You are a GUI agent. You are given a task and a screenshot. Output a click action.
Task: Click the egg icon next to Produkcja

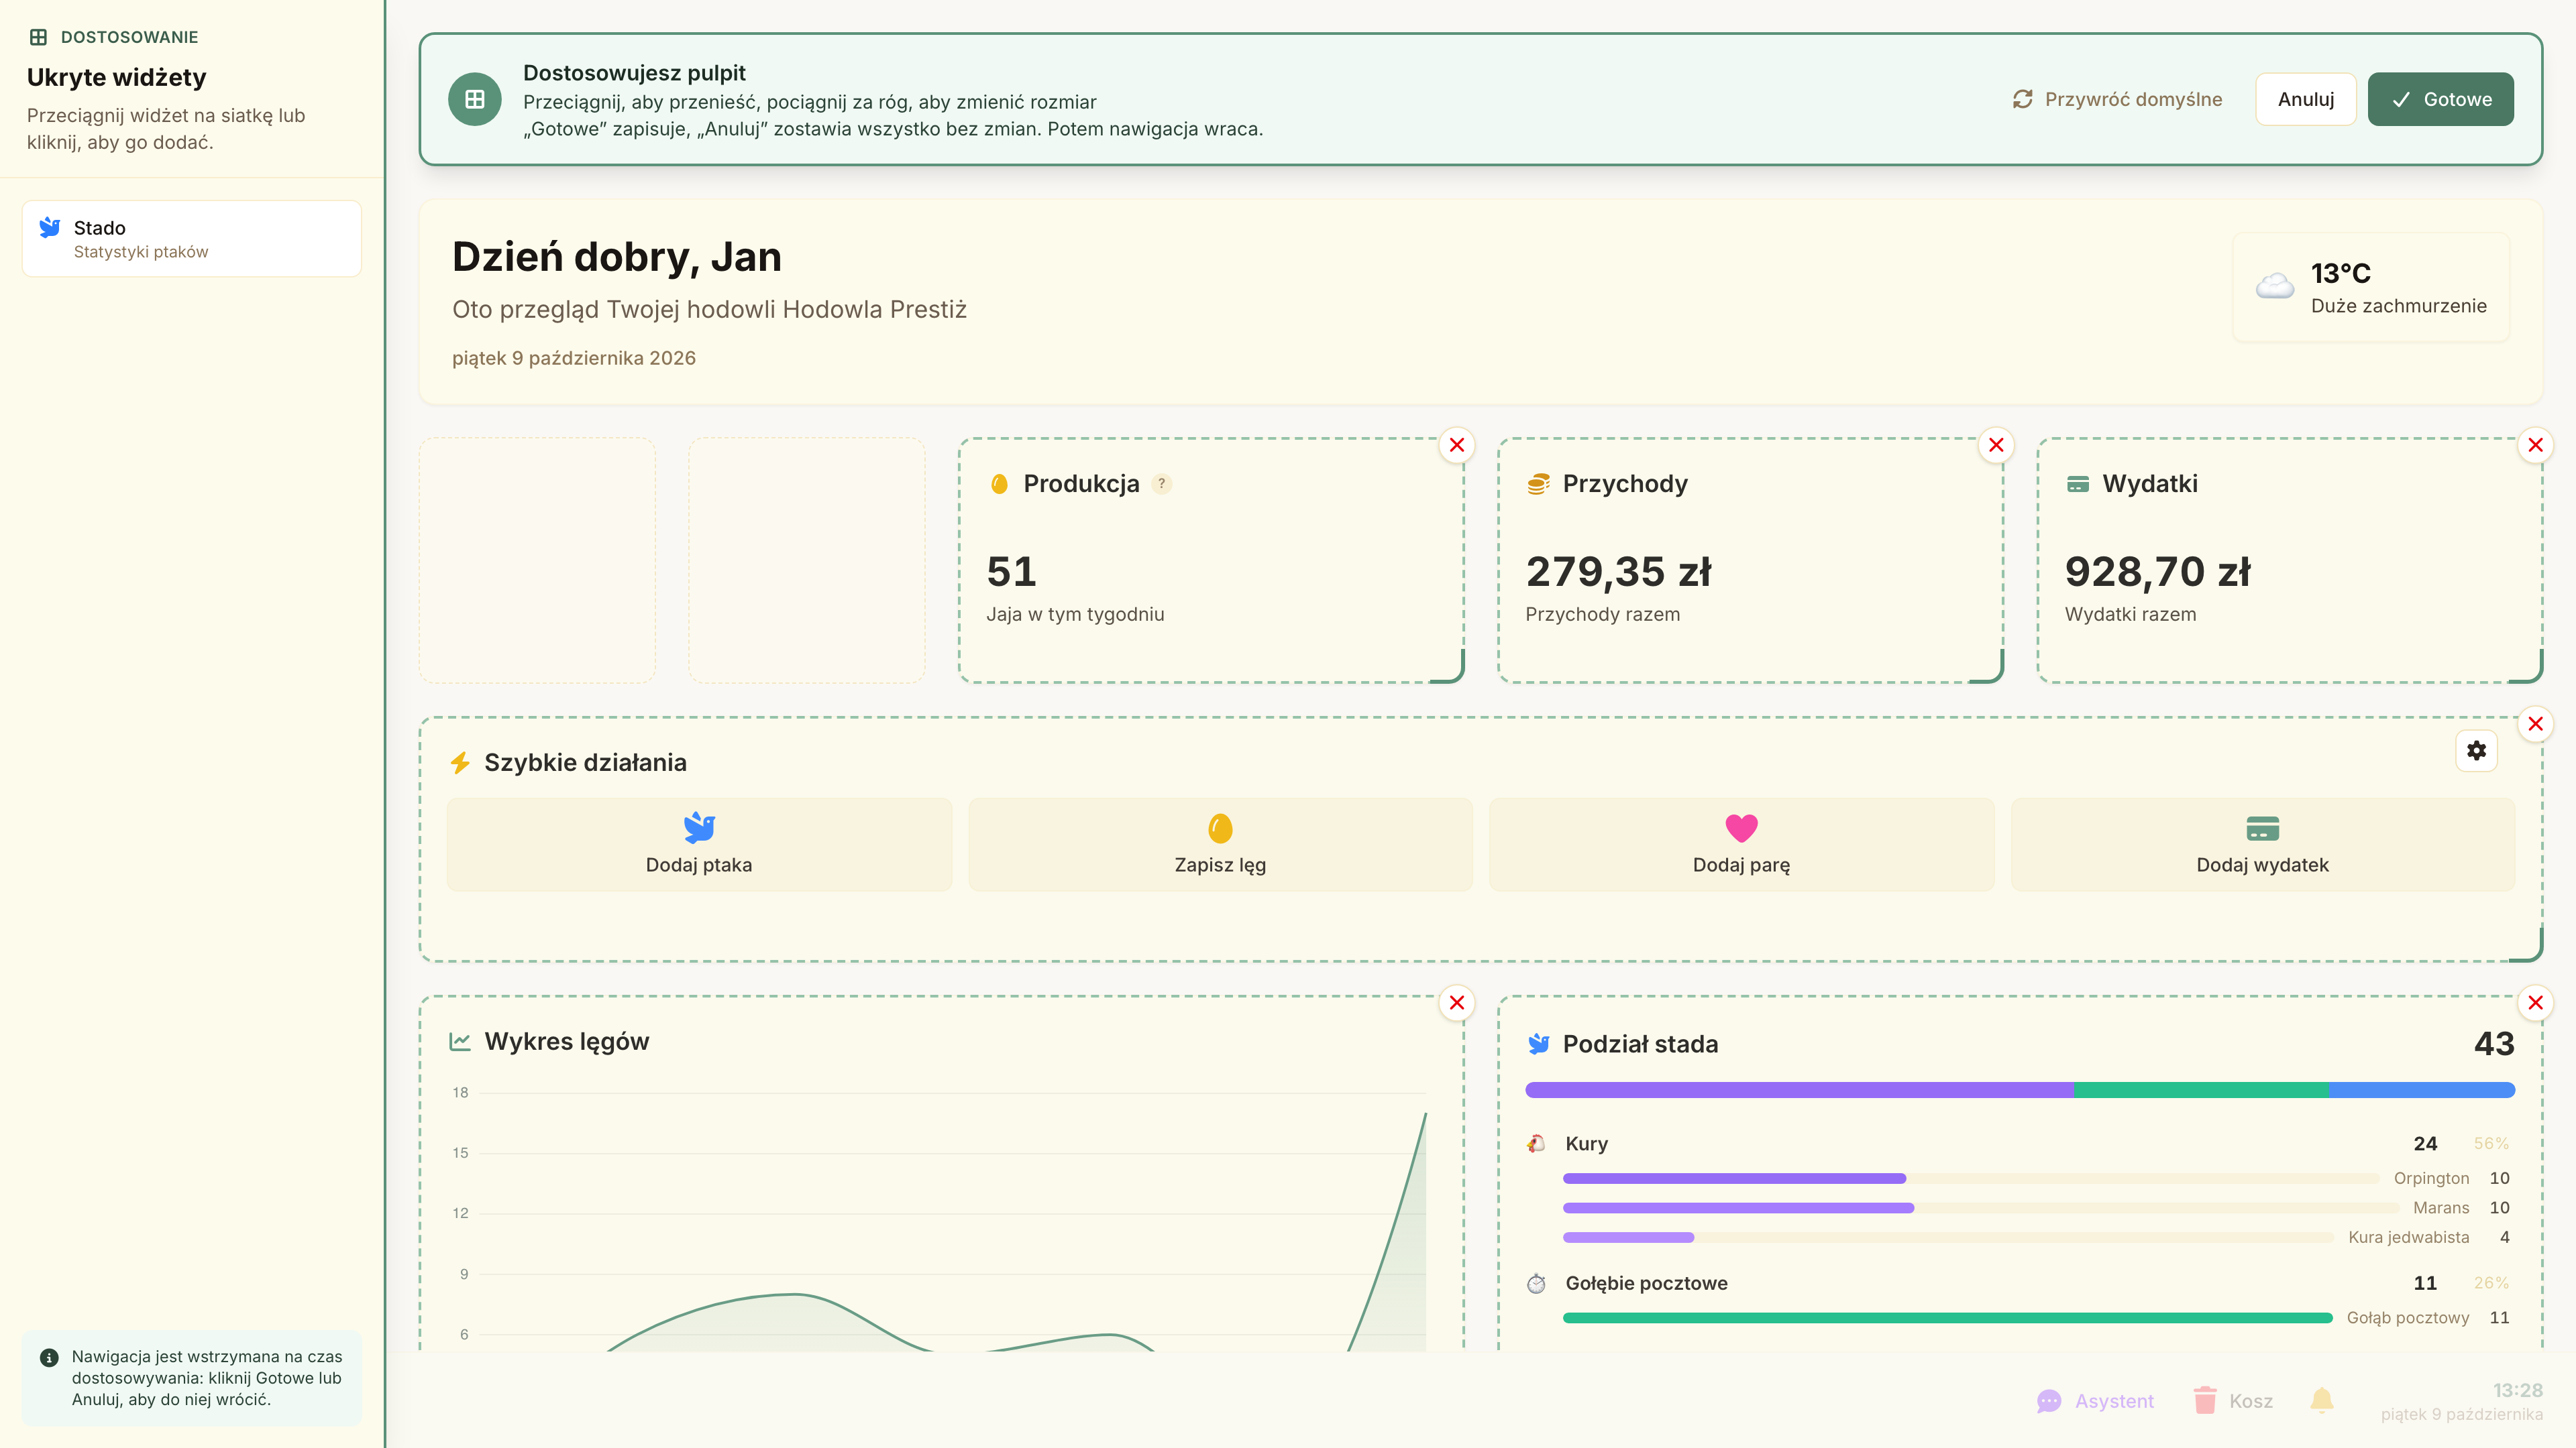pyautogui.click(x=999, y=483)
